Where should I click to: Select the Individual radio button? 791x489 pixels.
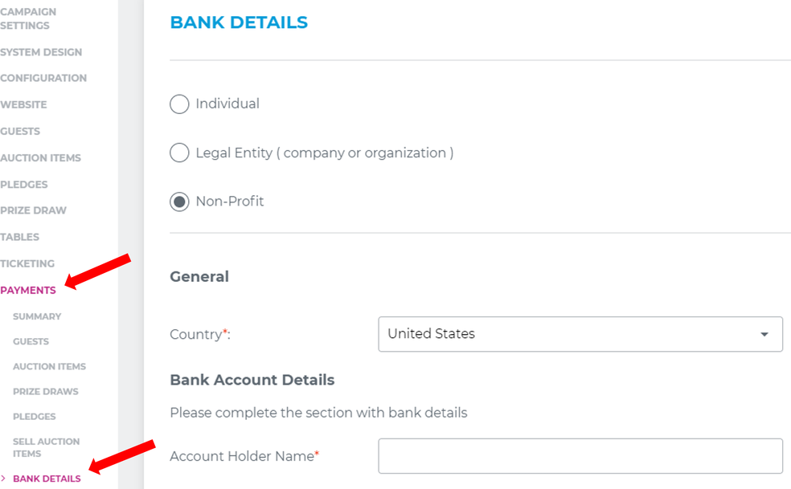tap(179, 104)
